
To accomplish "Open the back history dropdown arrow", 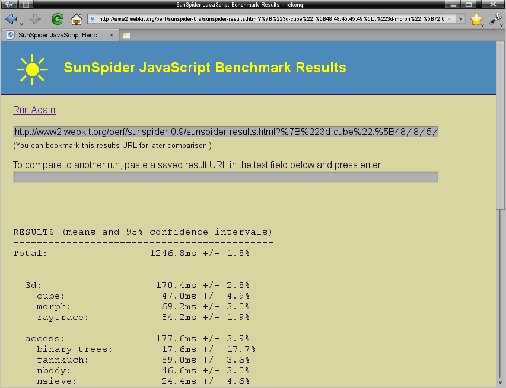I will [21, 24].
